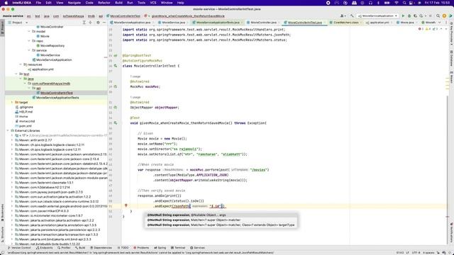This screenshot has height=255, width=454.
Task: Run the MovieServiceApplication with green play button
Action: [403, 16]
